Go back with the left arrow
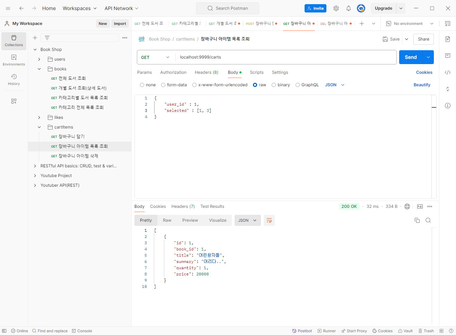 [21, 8]
